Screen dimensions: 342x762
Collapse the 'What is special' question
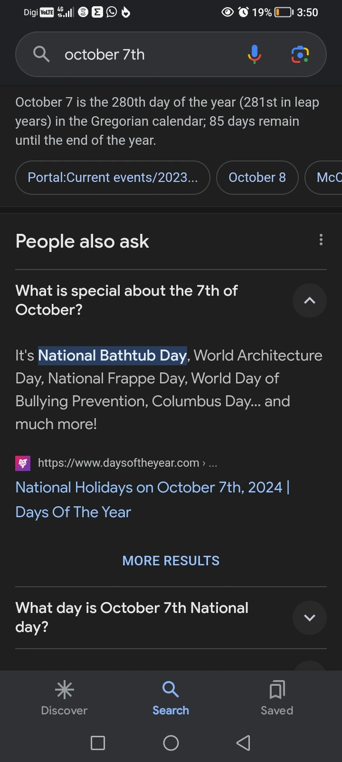point(309,301)
